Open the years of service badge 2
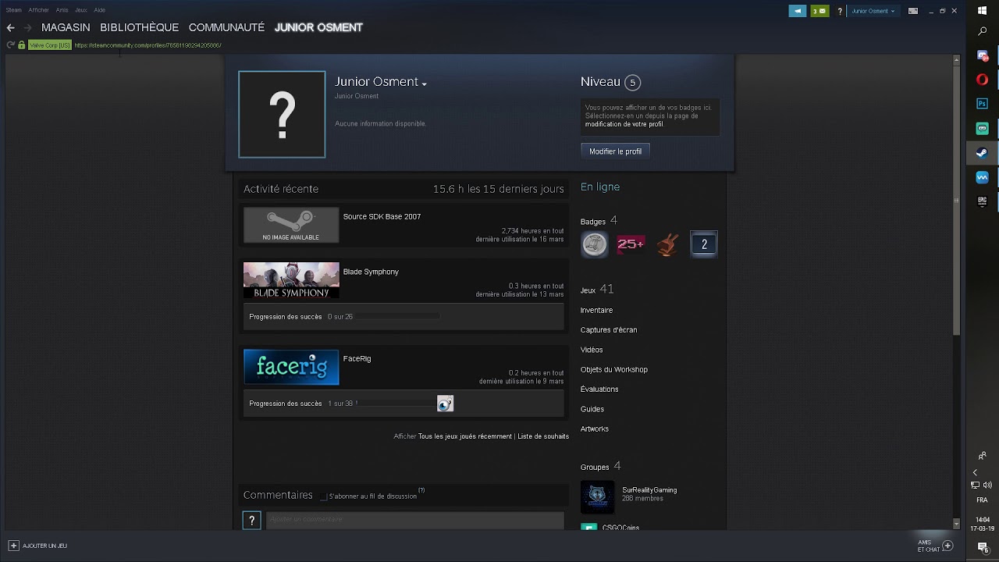 [x=704, y=244]
